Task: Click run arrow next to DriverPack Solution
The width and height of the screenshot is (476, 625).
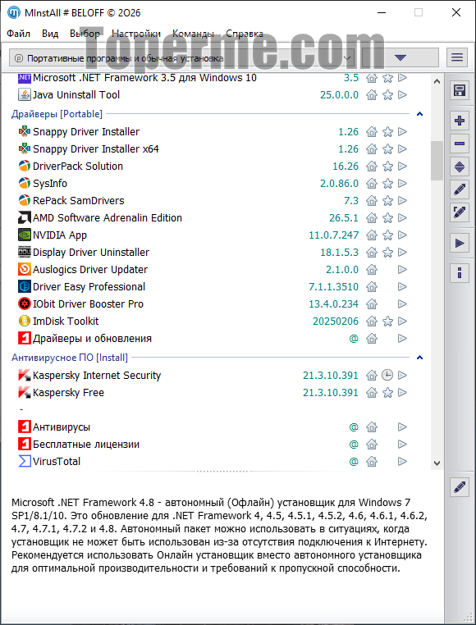Action: tap(403, 167)
